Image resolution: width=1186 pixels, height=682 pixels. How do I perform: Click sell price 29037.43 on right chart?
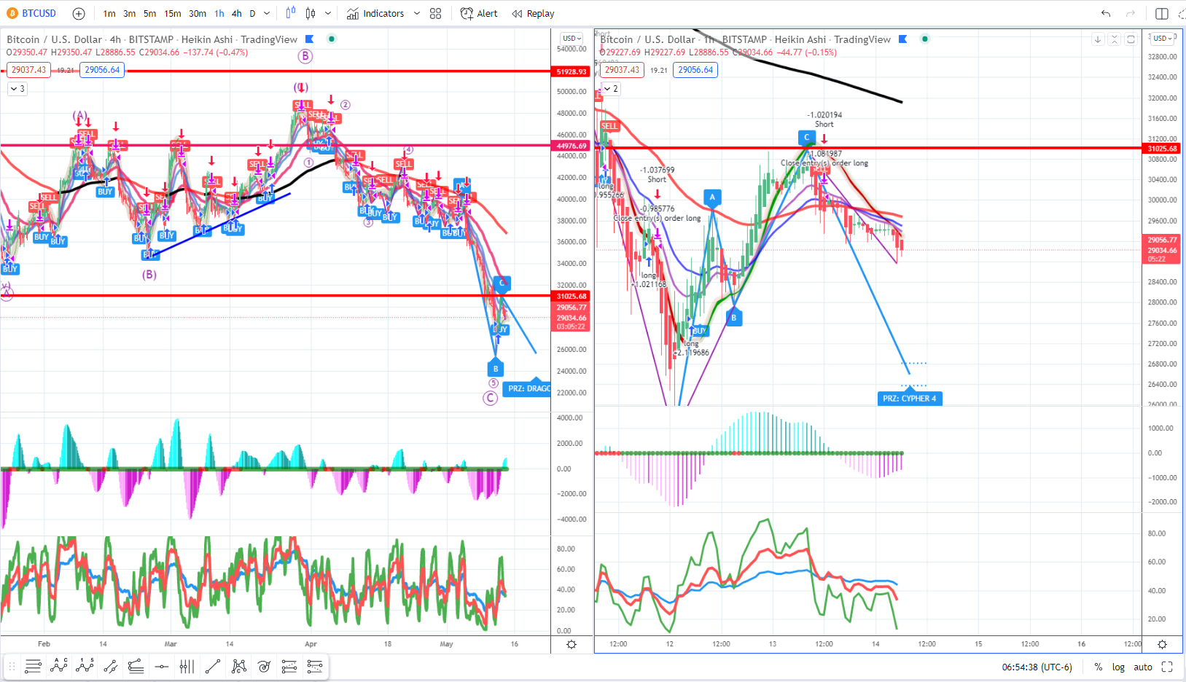622,70
